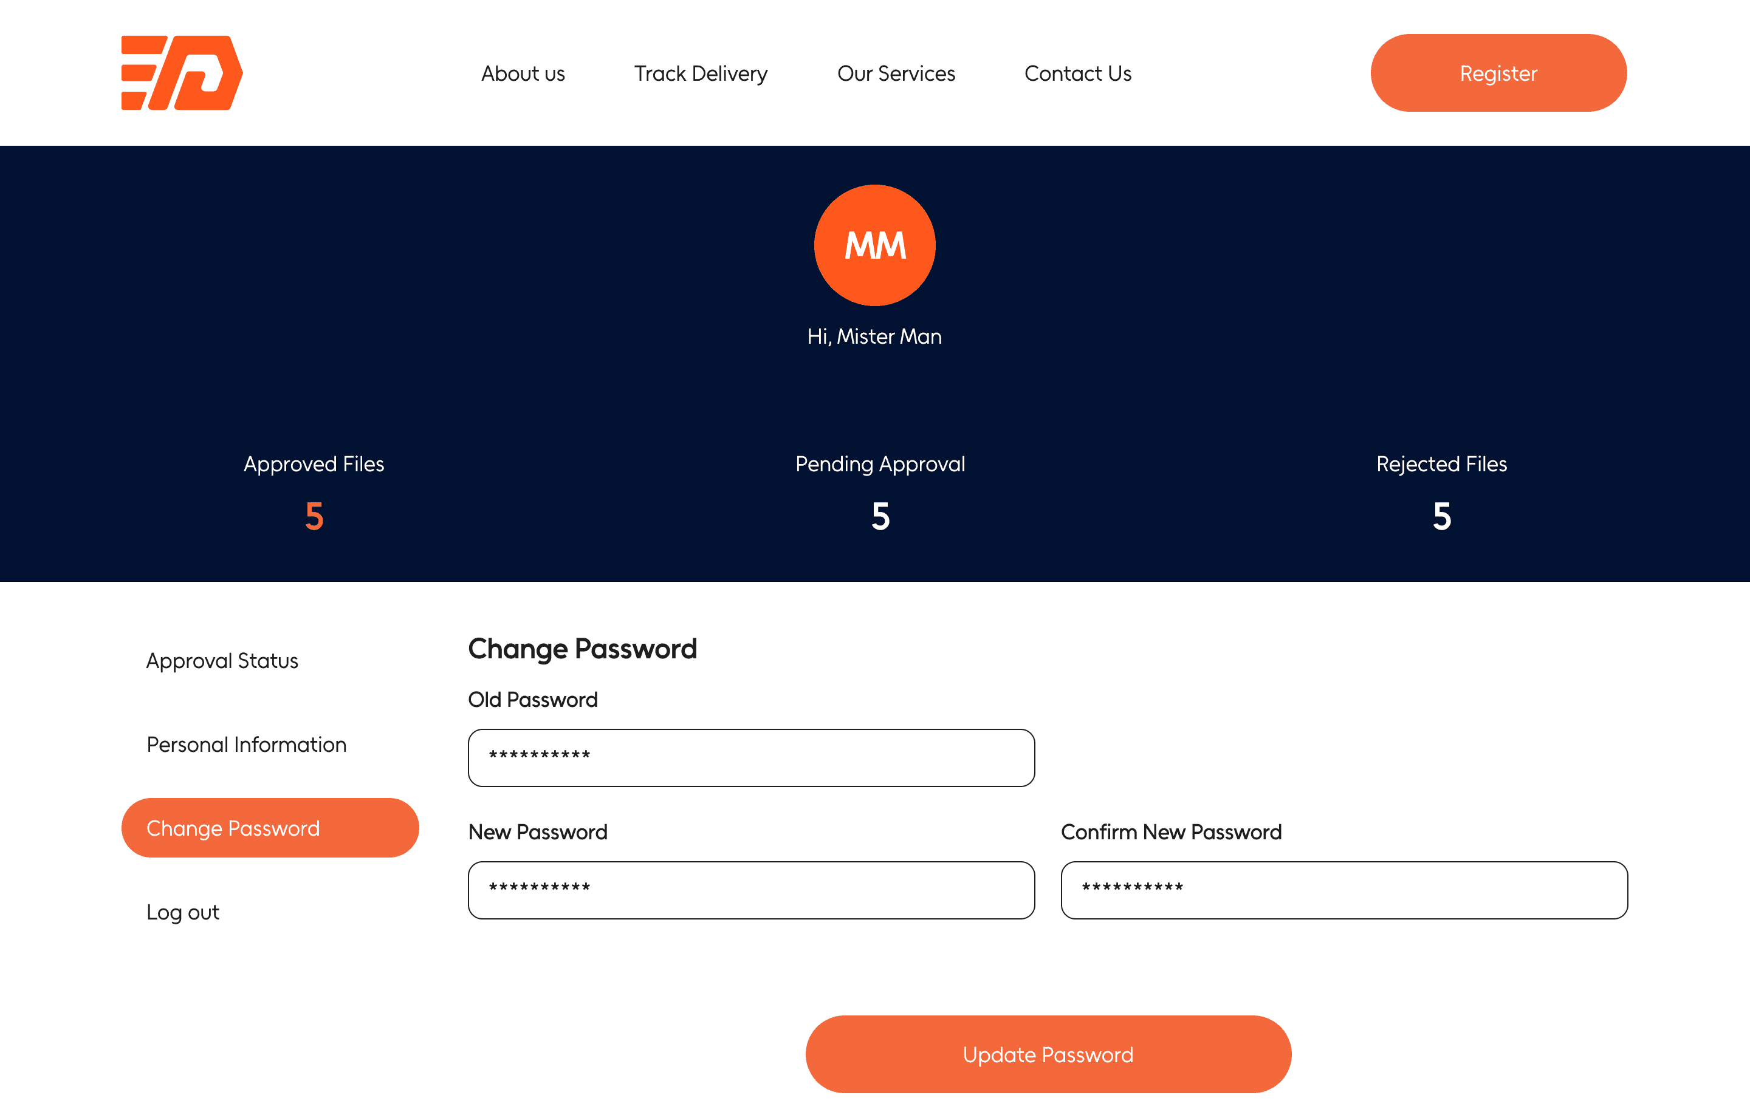Viewport: 1750px width, 1112px height.
Task: Open Personal Information section
Action: pos(246,745)
